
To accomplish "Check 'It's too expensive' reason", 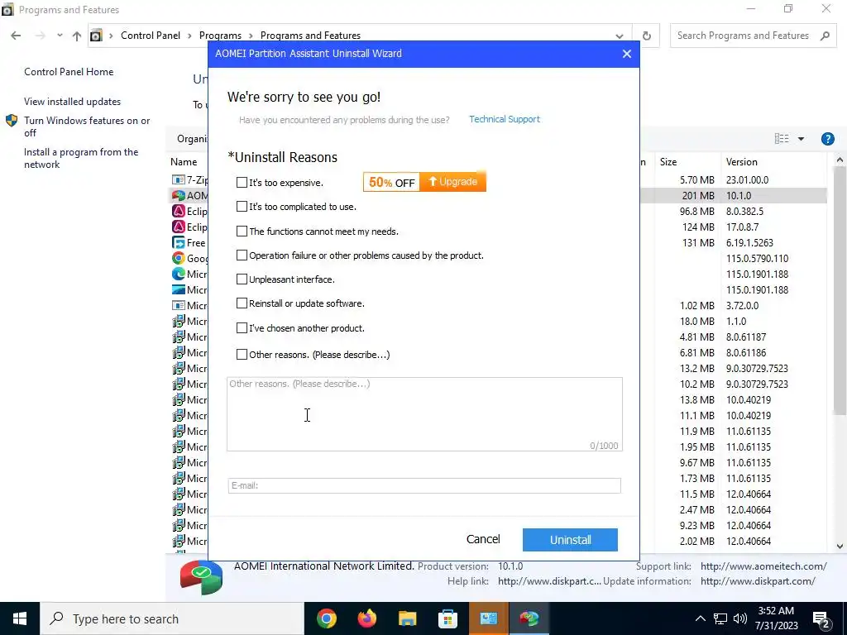I will click(x=242, y=183).
